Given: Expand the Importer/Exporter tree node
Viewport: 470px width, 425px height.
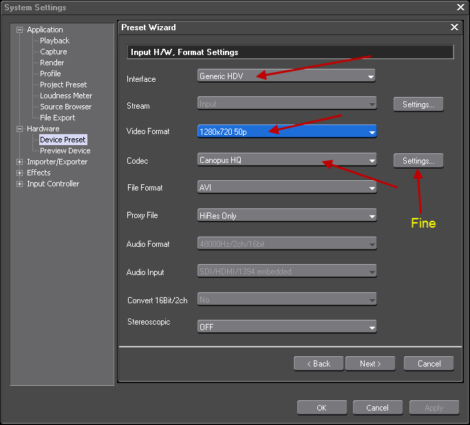Looking at the screenshot, I should click(20, 162).
